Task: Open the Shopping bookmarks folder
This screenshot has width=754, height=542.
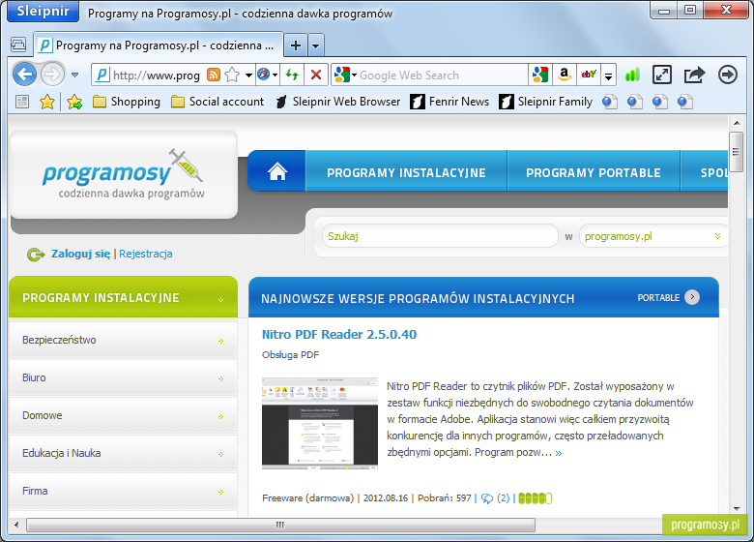Action: click(x=127, y=102)
